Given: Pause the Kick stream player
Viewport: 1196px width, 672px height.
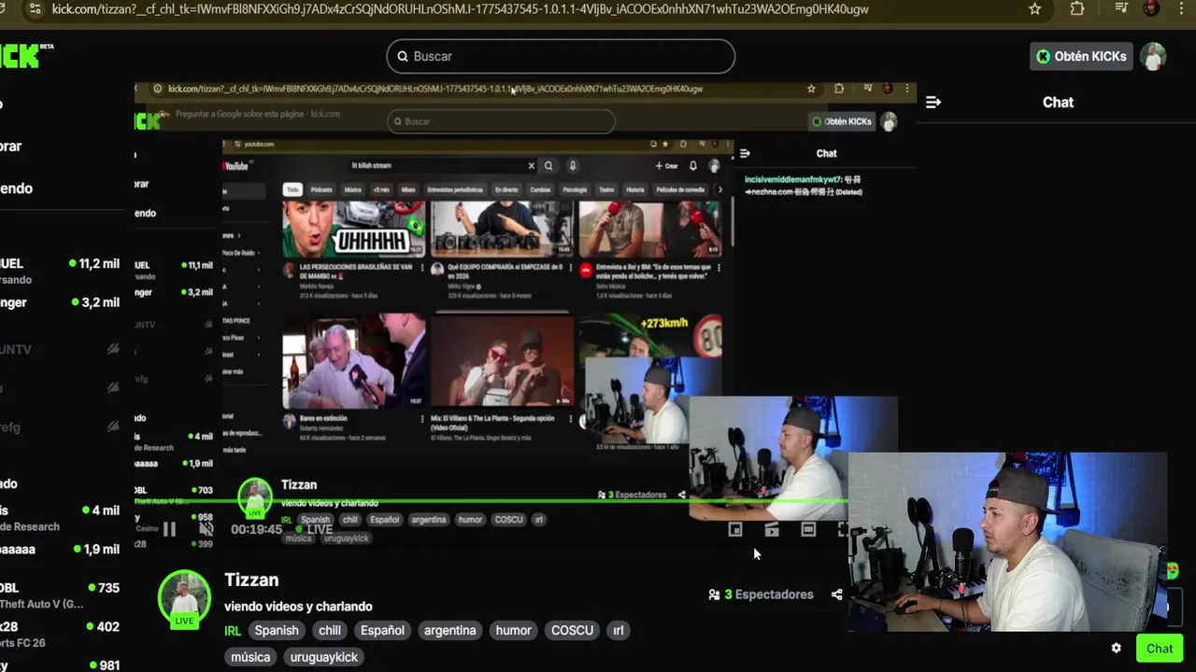Looking at the screenshot, I should point(169,529).
